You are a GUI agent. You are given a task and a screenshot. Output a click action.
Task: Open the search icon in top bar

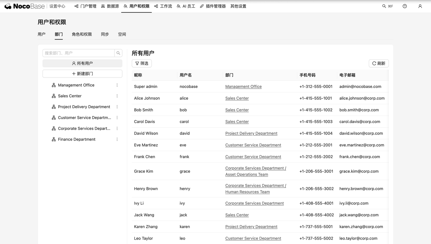click(x=384, y=6)
